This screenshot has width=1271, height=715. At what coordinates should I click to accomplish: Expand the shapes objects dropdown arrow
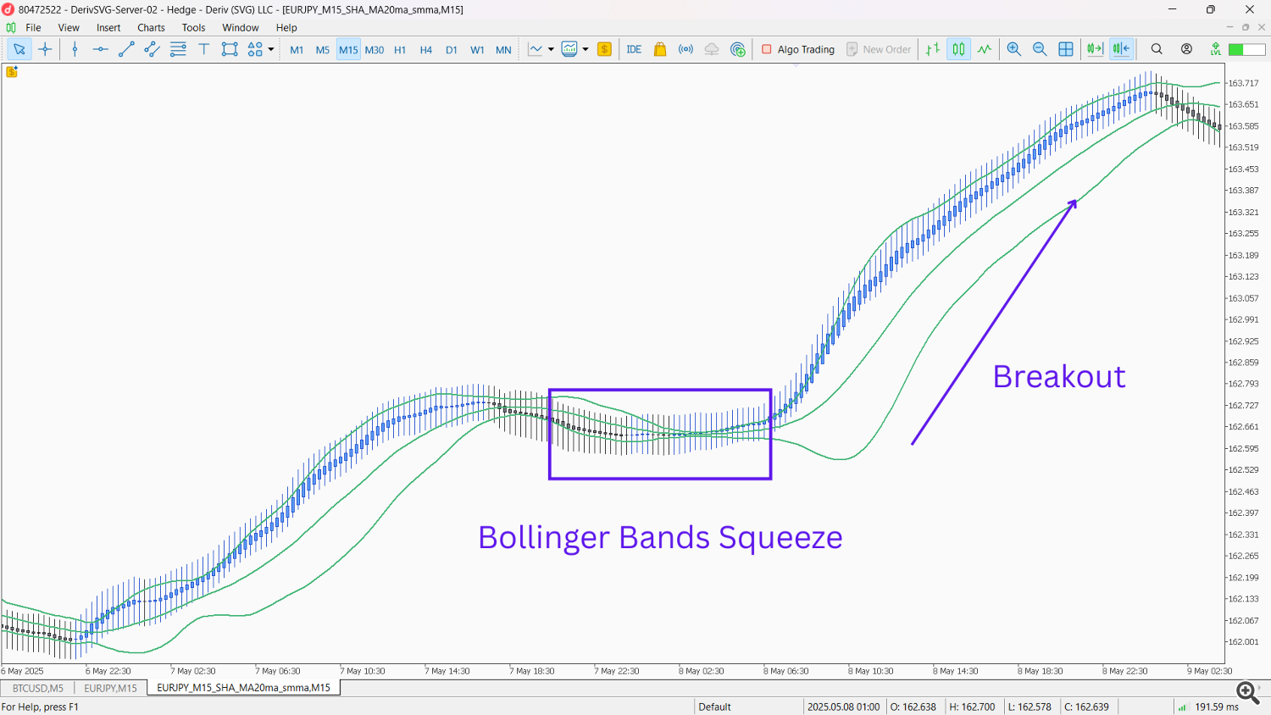coord(271,49)
